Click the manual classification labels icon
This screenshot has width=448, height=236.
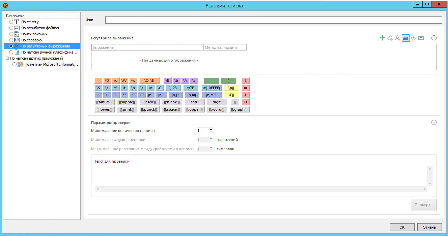pyautogui.click(x=17, y=52)
